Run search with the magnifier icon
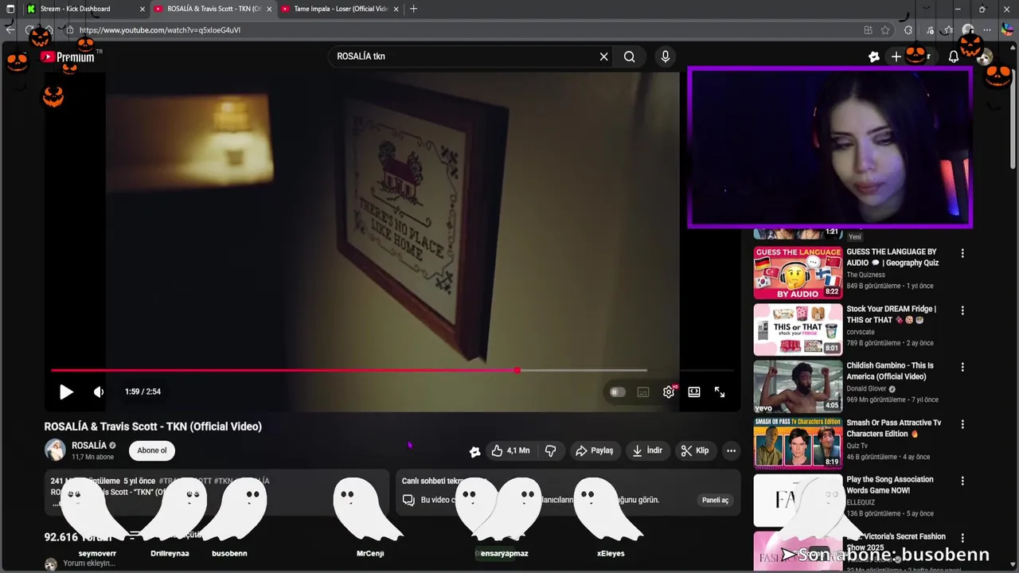Screen dimensions: 1019x573 coord(629,57)
